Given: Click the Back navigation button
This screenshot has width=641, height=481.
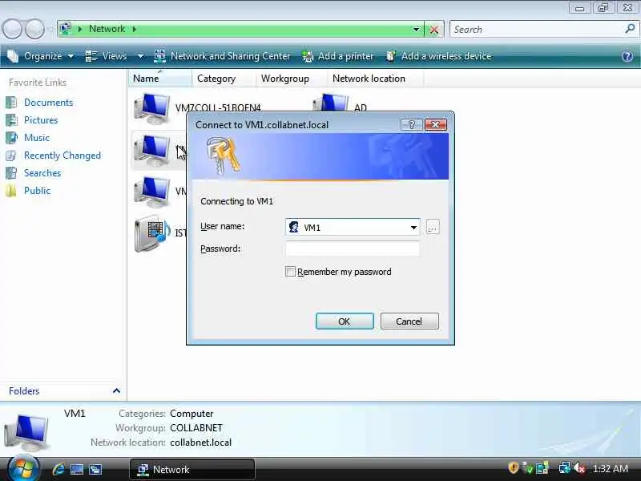Looking at the screenshot, I should (12, 29).
